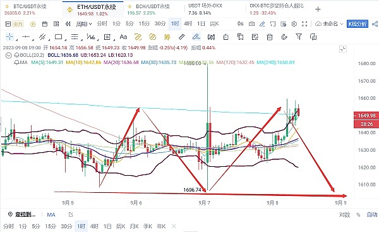Toggle the MA alert bell

click(x=17, y=63)
